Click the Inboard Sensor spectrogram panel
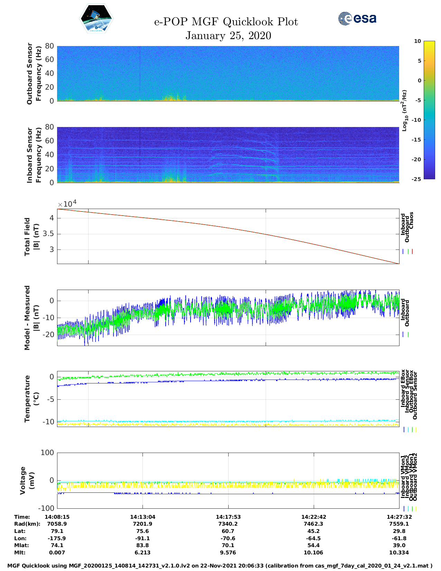The image size is (441, 571). coord(228,155)
